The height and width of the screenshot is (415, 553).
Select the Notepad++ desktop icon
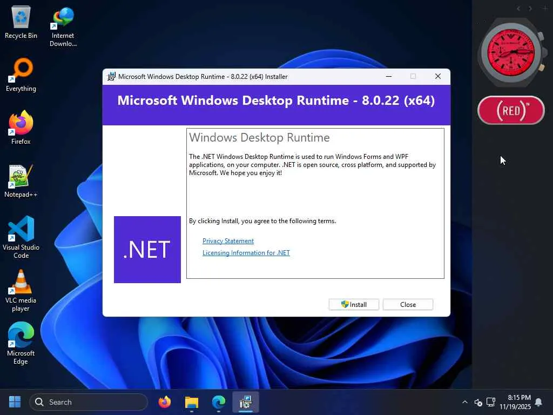21,181
